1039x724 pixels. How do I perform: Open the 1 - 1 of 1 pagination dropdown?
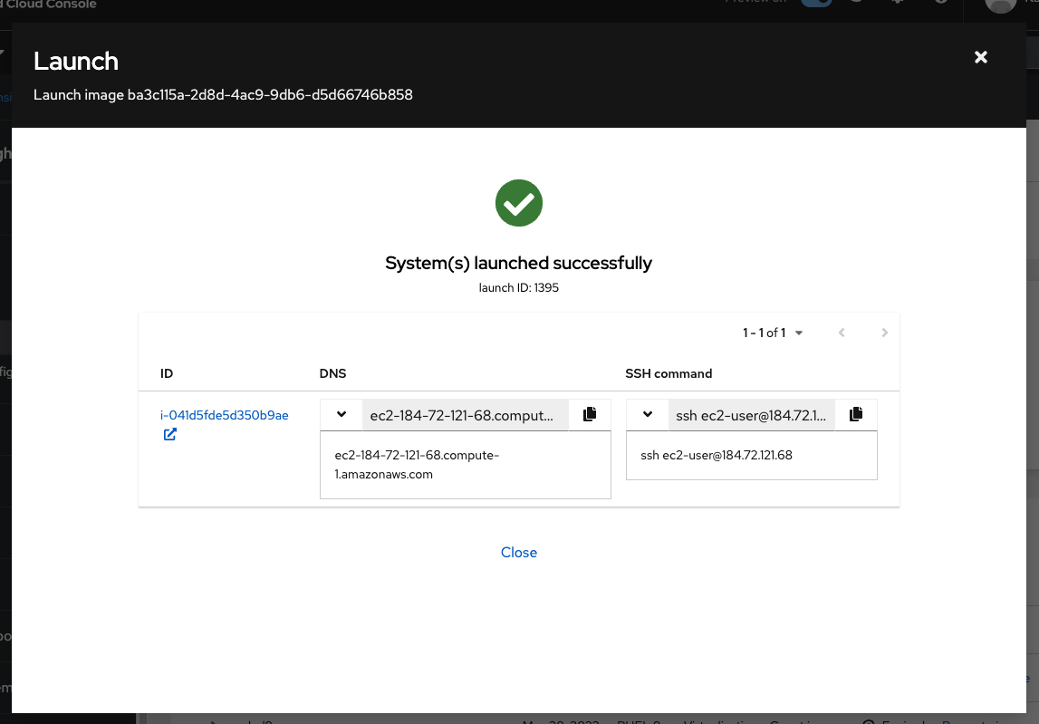773,333
